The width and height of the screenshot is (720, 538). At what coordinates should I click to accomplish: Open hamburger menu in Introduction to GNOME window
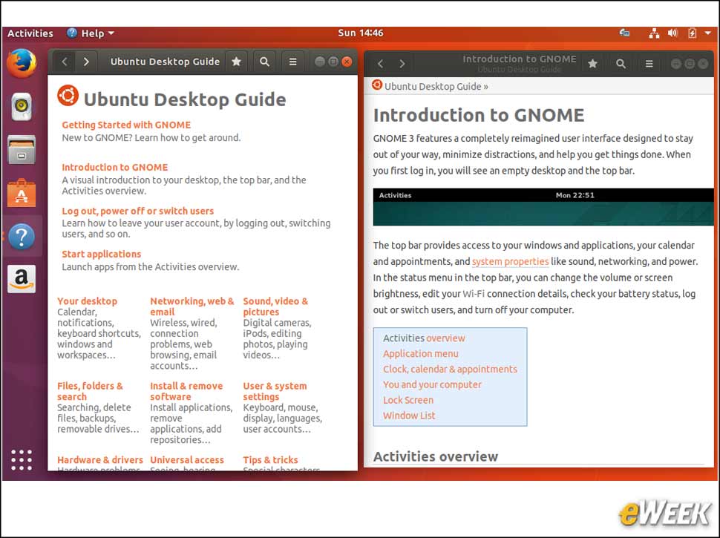(x=649, y=64)
